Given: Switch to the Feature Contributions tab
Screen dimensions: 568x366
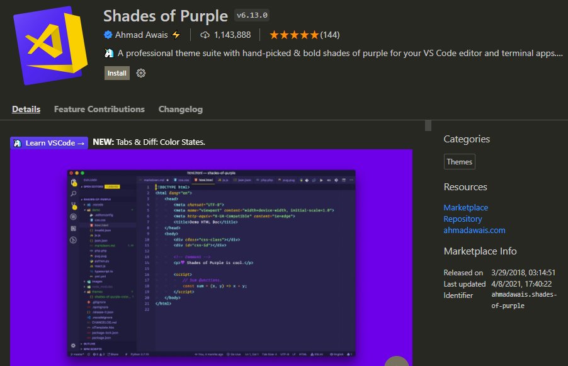Looking at the screenshot, I should coord(99,109).
